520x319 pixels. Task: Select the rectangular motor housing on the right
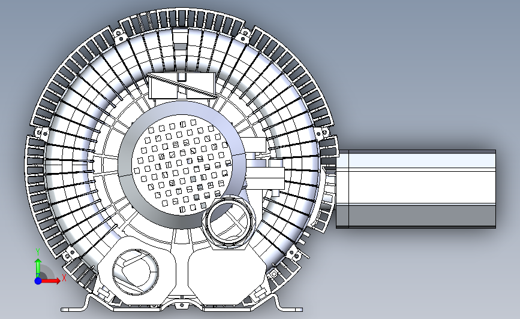tap(416, 189)
